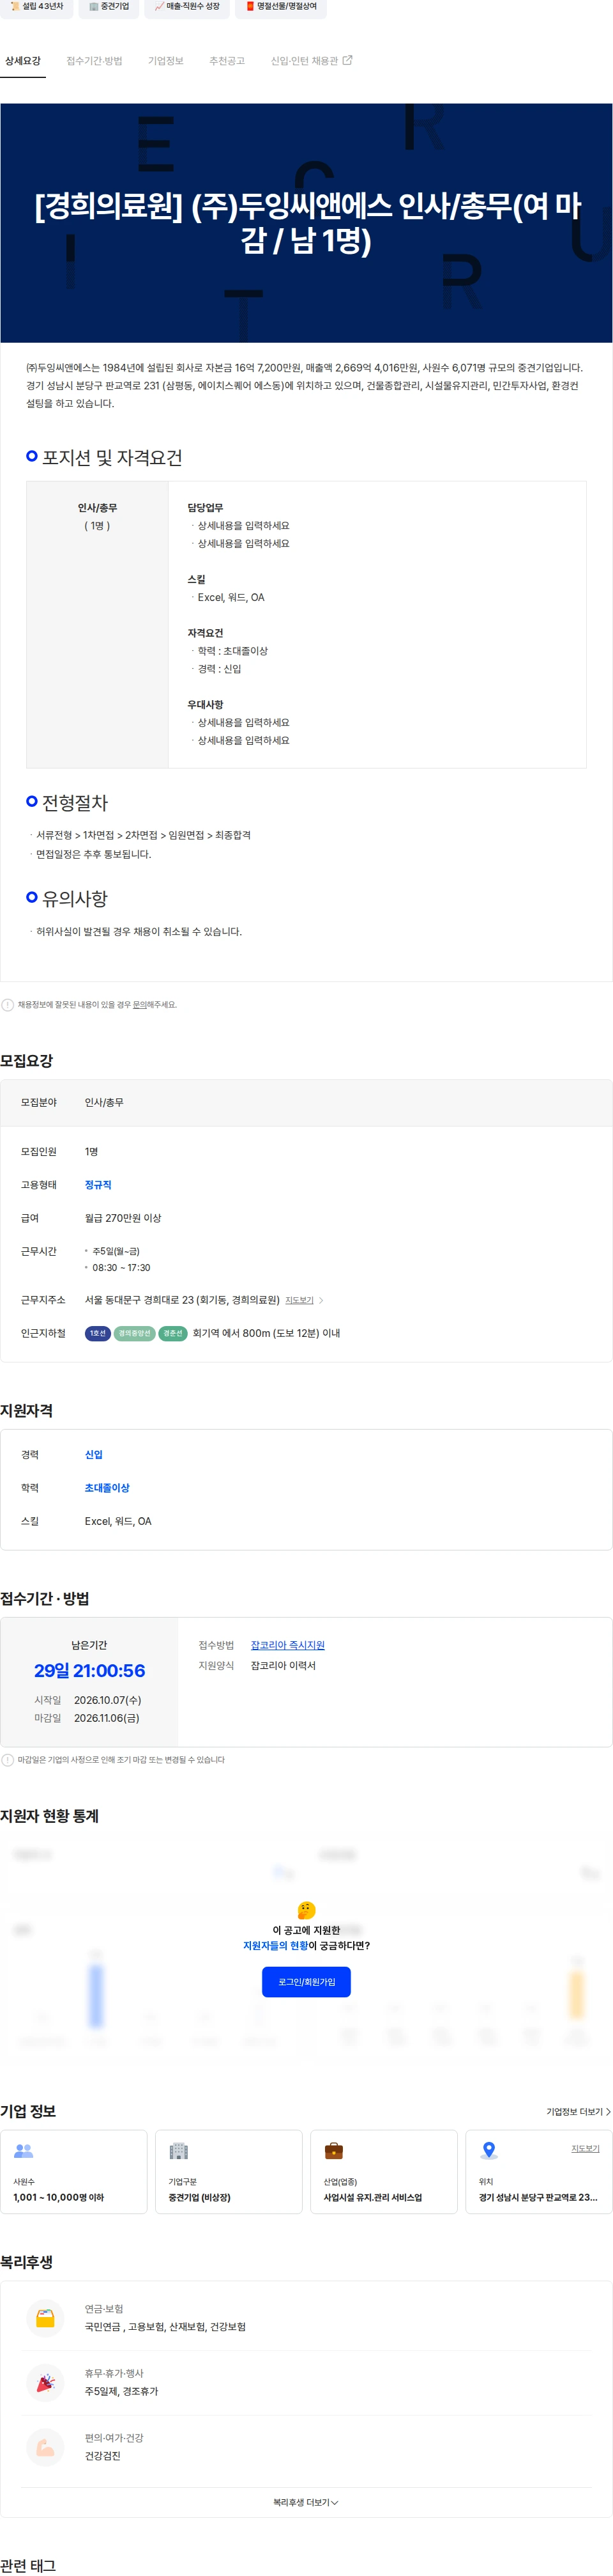Click the 중견기업 (비상장) company type text
The width and height of the screenshot is (613, 2576).
(199, 2197)
